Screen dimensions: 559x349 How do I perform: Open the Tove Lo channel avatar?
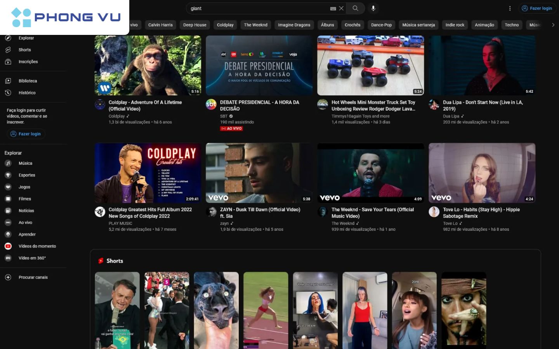click(434, 212)
